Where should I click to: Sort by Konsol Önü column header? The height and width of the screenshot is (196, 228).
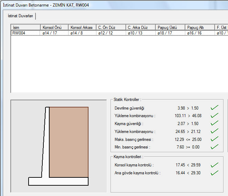point(54,27)
